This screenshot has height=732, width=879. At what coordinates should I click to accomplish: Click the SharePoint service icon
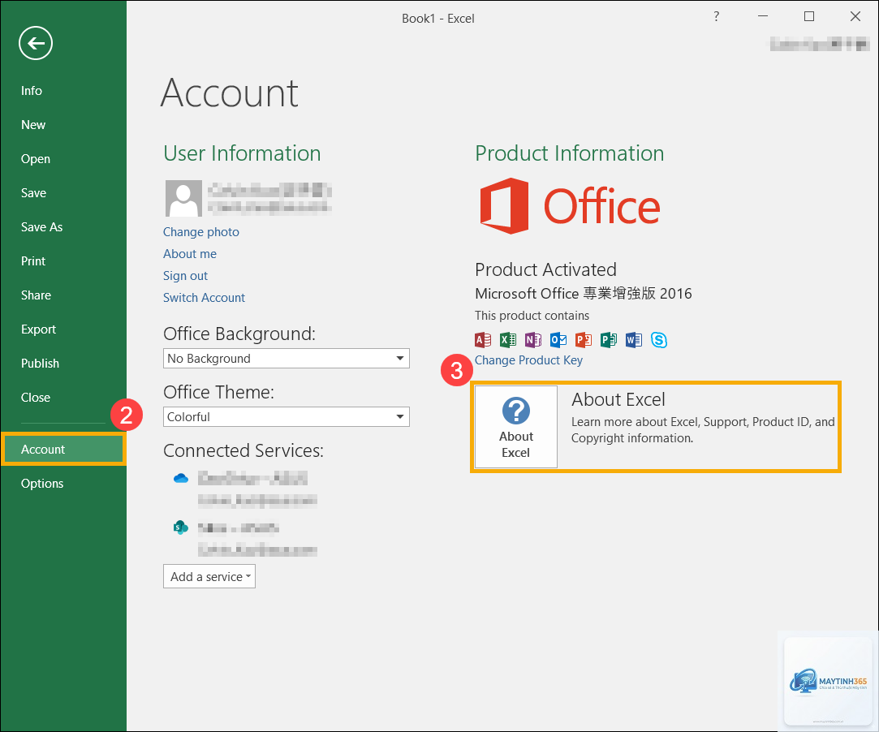click(x=180, y=527)
